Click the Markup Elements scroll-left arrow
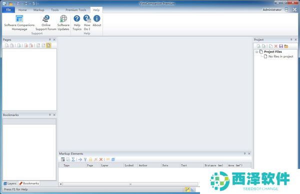Viewport: 300px width, 194px height. coord(60,184)
